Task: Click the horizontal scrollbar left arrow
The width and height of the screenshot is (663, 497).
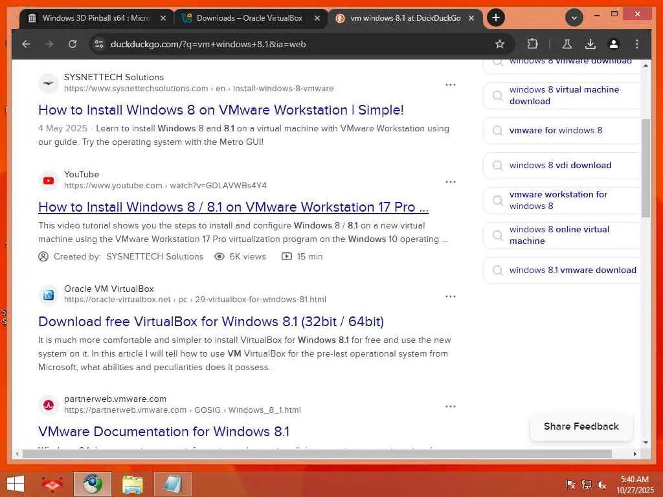Action: 17,454
